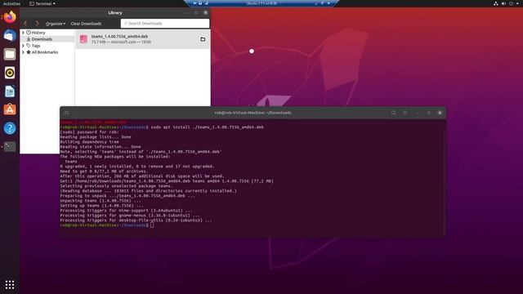Click the teams deb file icon

point(83,39)
